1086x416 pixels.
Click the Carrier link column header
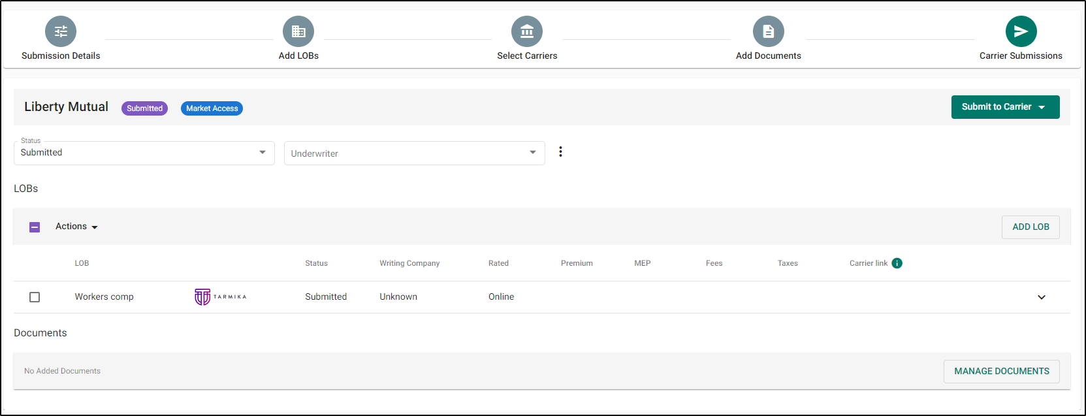click(x=869, y=263)
